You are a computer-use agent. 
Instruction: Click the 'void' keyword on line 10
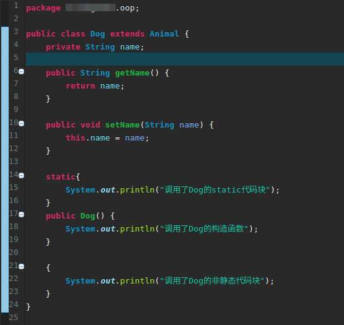point(90,125)
